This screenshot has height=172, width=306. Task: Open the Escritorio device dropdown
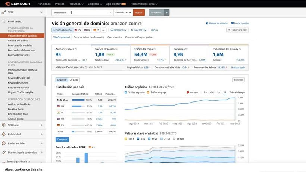pos(118,30)
